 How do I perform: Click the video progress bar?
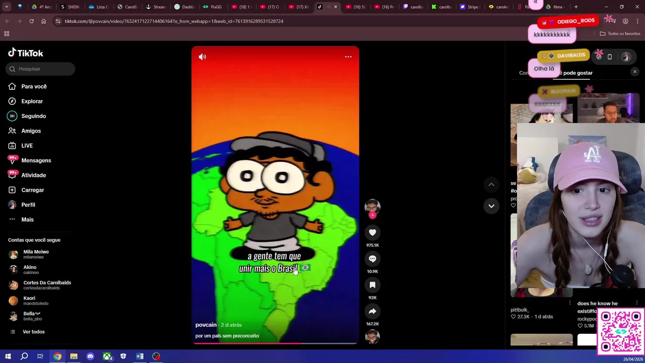point(275,343)
